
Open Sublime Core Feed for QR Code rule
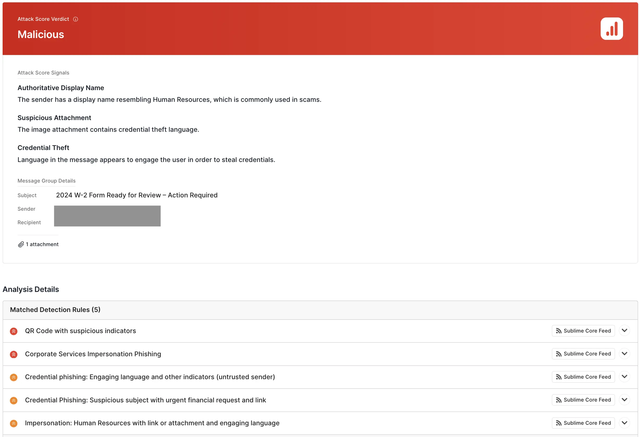click(583, 331)
